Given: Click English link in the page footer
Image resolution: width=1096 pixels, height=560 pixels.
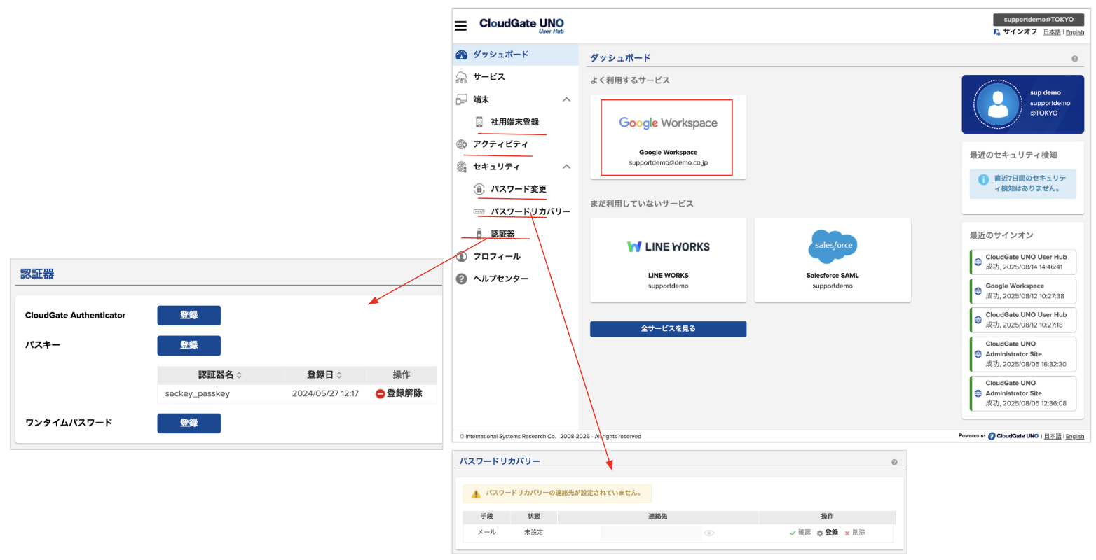Looking at the screenshot, I should pos(1075,436).
